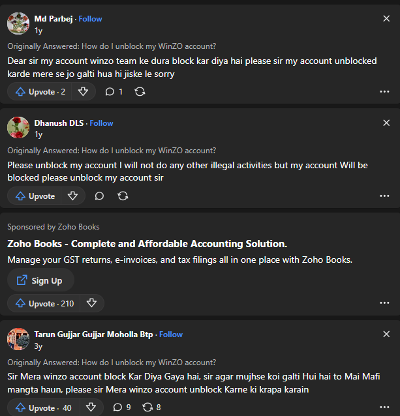This screenshot has width=400, height=416.
Task: Dismiss Md Parbej's answer with X
Action: click(386, 19)
